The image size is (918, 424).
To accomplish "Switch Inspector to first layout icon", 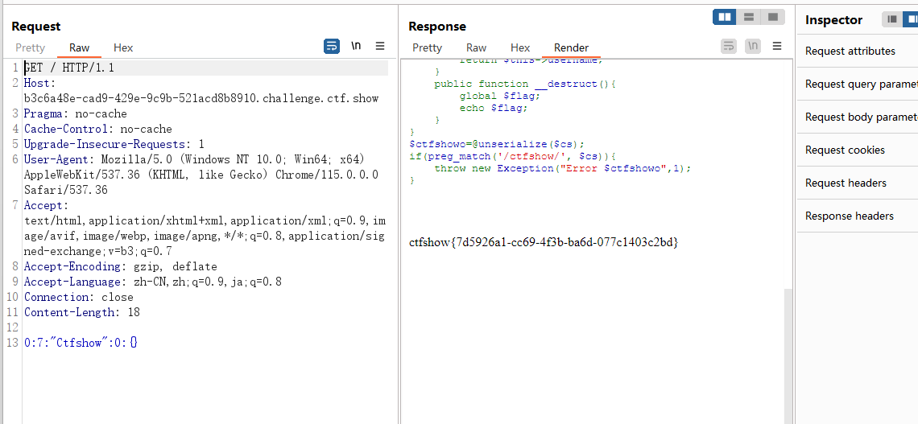I will tap(892, 19).
